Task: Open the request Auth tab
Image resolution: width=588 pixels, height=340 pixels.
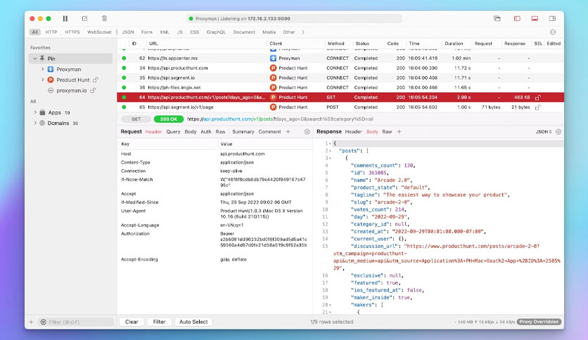Action: click(206, 132)
